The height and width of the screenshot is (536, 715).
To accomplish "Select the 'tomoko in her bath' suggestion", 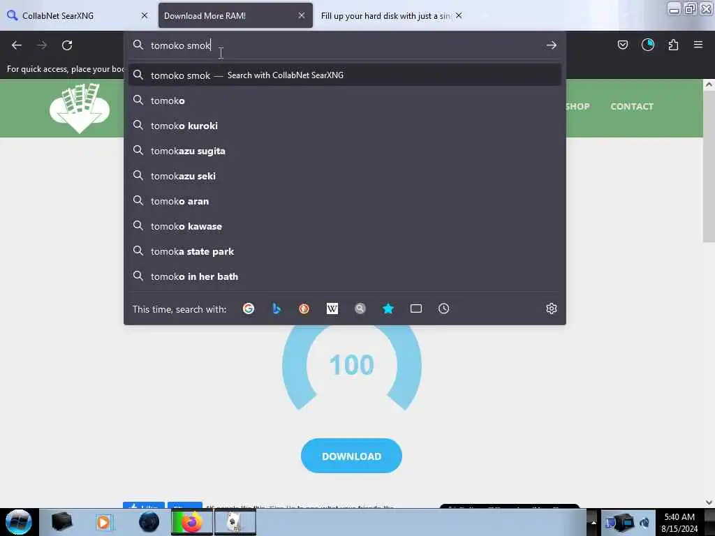I will click(345, 276).
